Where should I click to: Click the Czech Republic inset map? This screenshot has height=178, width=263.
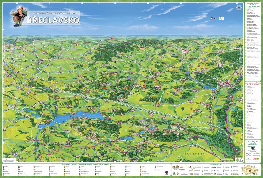click(251, 170)
